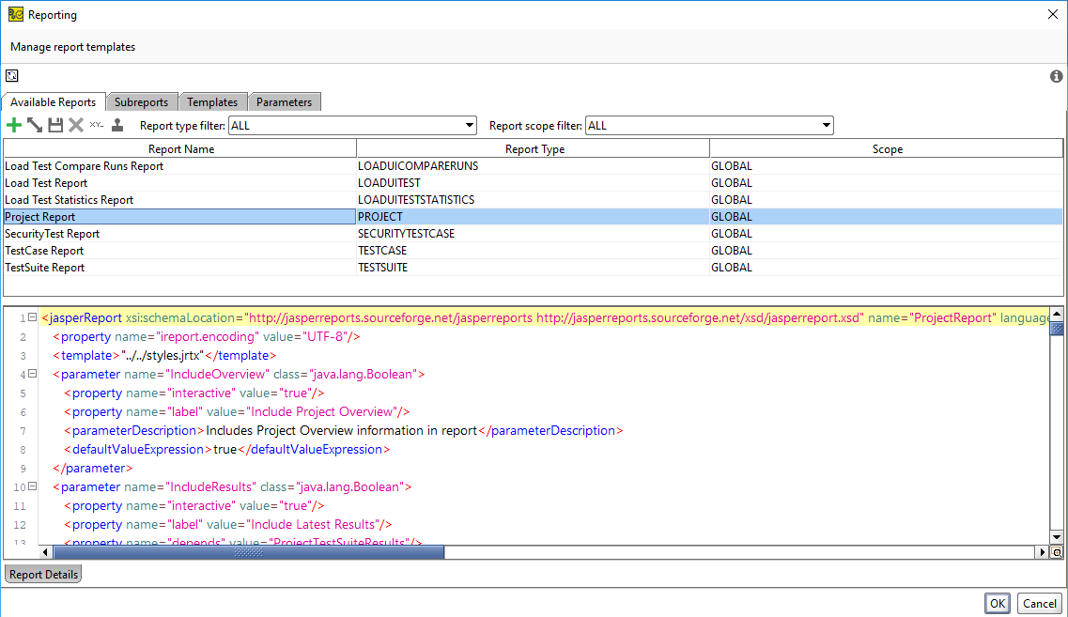Add a new report with the green plus icon

click(x=14, y=125)
